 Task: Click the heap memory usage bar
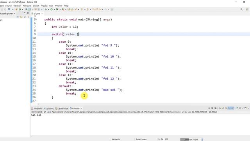[x=191, y=139]
